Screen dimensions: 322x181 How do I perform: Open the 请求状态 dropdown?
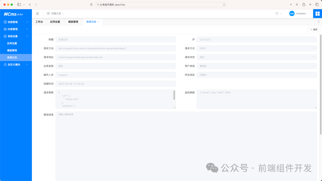pos(257,57)
